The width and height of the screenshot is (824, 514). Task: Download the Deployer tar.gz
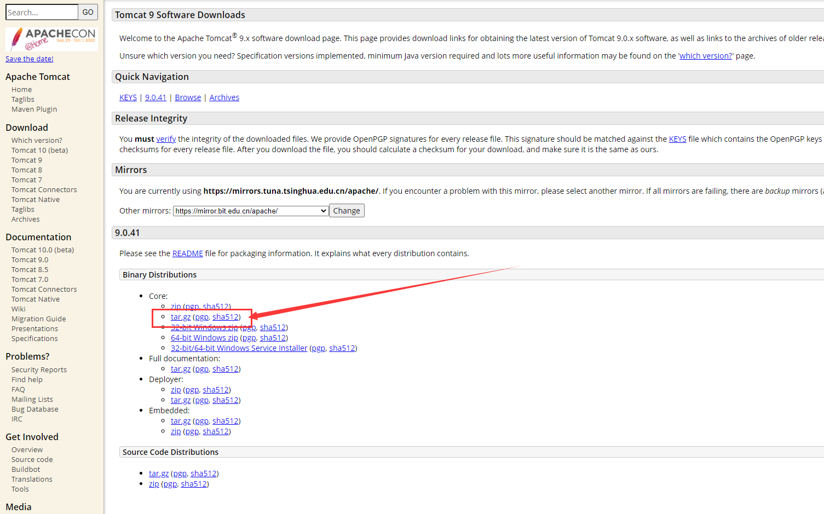tap(181, 400)
